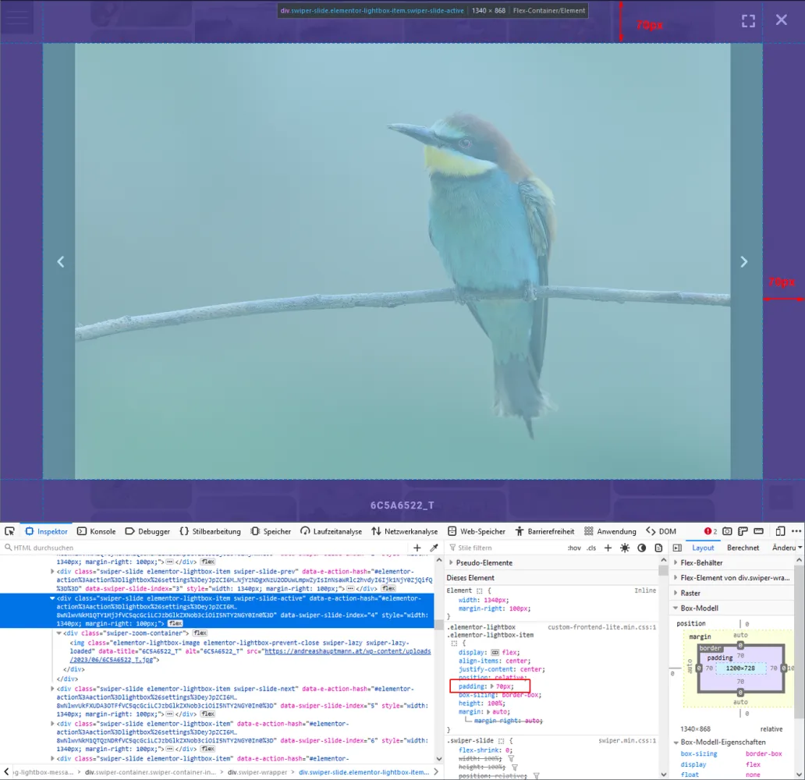Open the devtools three-dot options menu
The height and width of the screenshot is (780, 805).
[x=796, y=531]
